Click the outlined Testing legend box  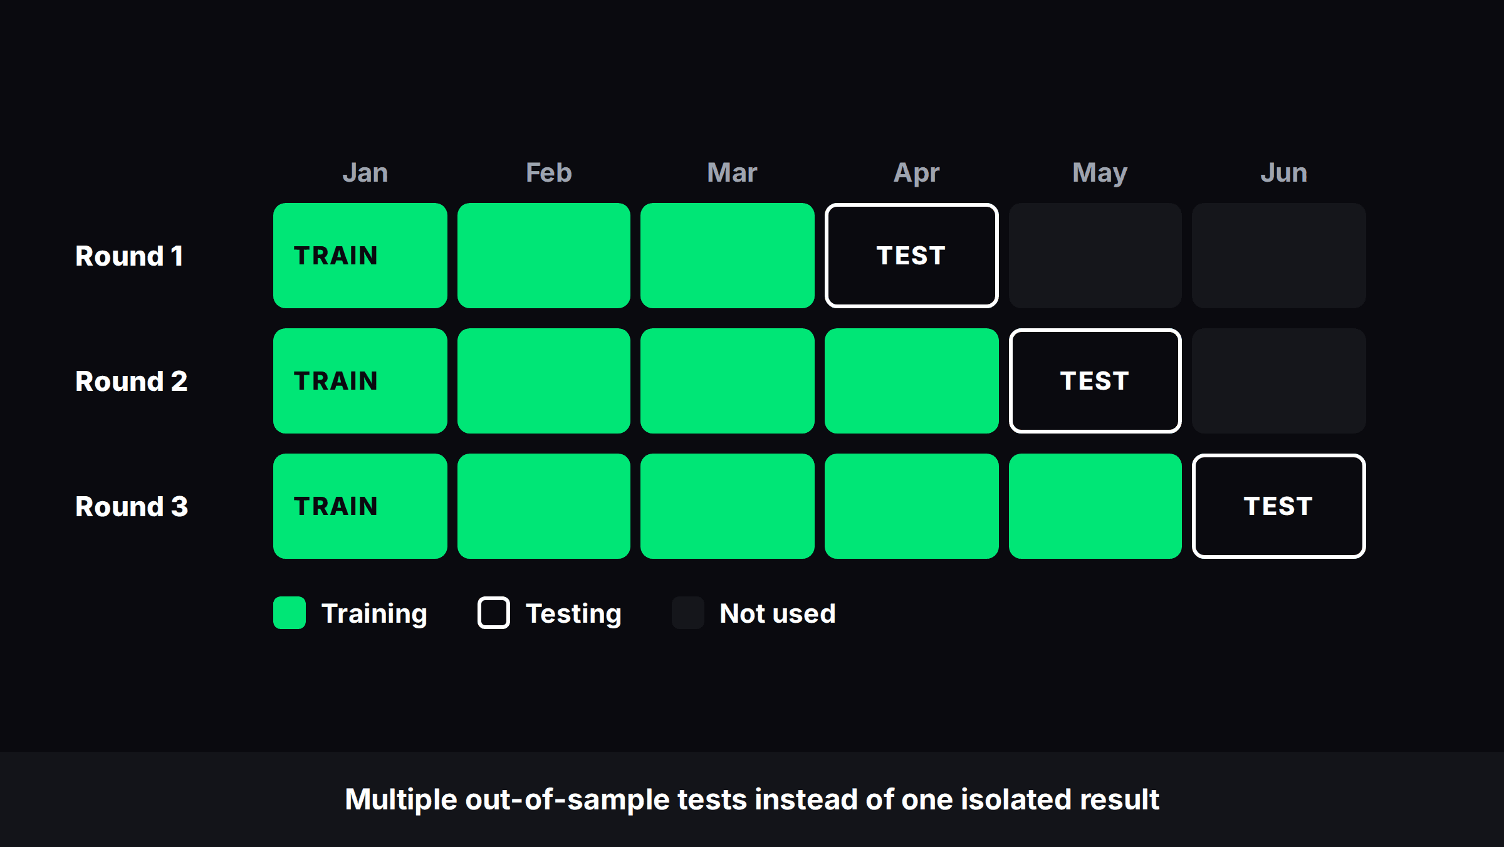tap(494, 613)
